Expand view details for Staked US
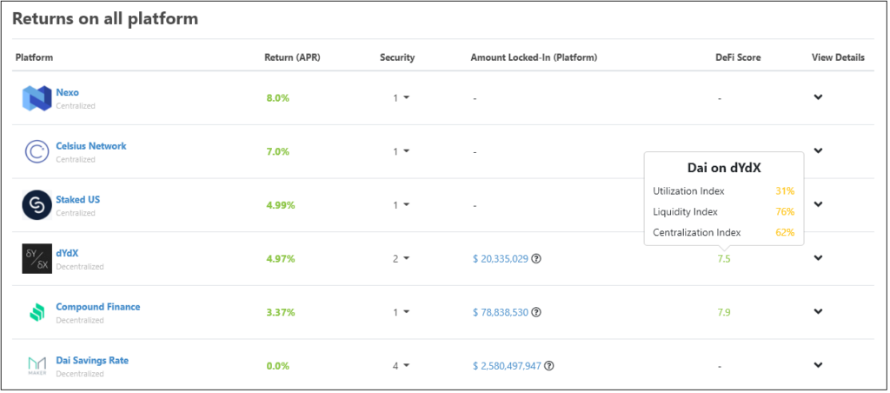The image size is (890, 393). (818, 203)
